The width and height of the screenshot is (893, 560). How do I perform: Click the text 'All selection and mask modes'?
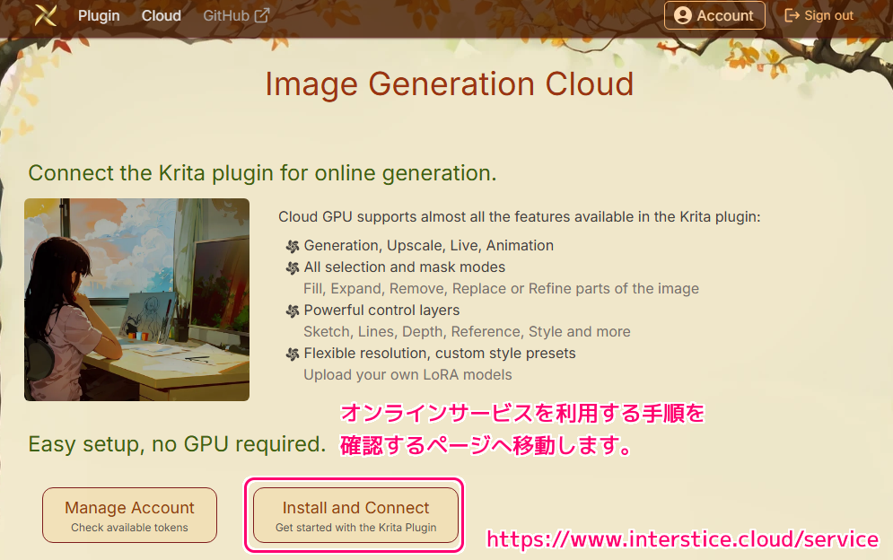tap(405, 267)
